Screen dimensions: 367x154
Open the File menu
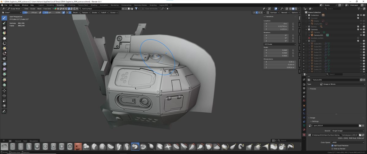click(6, 5)
